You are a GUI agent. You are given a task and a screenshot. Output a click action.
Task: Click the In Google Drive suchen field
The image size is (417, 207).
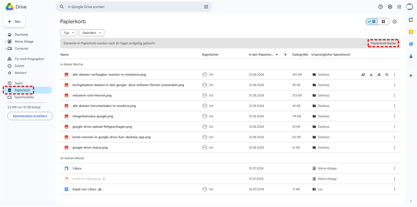(134, 7)
